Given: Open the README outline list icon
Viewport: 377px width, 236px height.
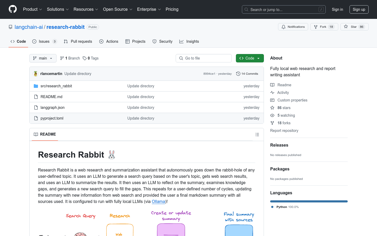Looking at the screenshot, I should pyautogui.click(x=257, y=135).
